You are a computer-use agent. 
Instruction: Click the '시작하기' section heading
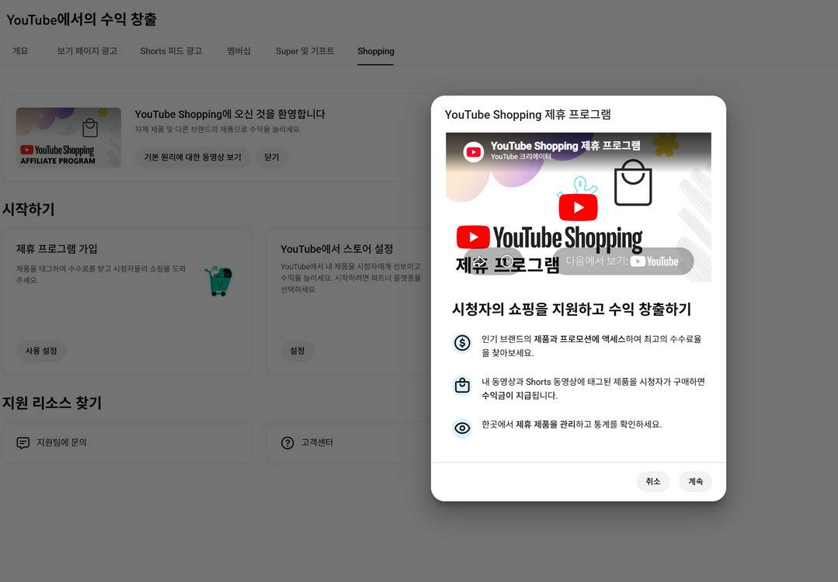[x=28, y=210]
